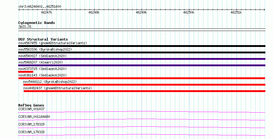Click the CCR3|NM_178329 transcript label
Screen dimensions: 274x139
[x=31, y=124]
